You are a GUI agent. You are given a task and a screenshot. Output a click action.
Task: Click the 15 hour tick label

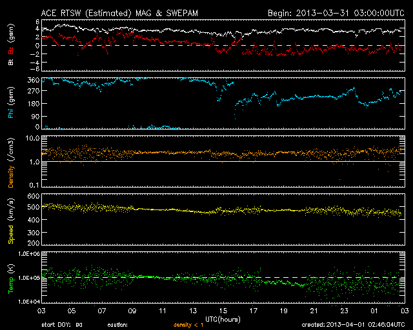pos(223,311)
